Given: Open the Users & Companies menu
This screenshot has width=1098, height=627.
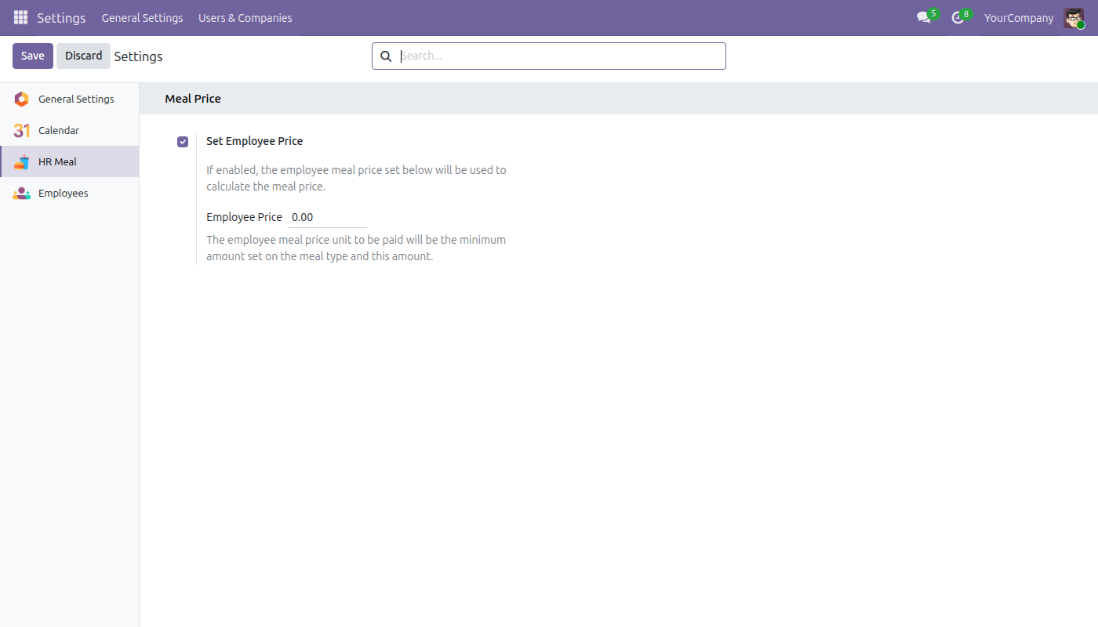Looking at the screenshot, I should pos(245,17).
